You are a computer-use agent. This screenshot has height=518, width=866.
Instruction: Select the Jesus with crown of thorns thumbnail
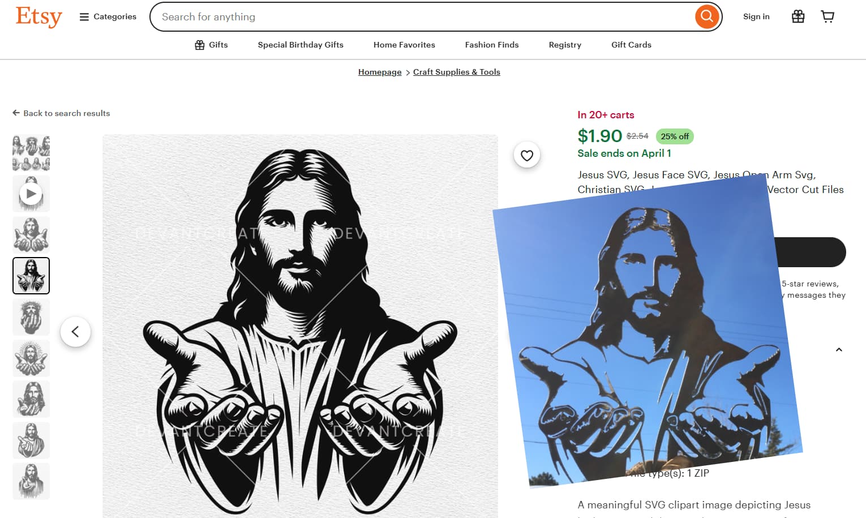point(31,317)
